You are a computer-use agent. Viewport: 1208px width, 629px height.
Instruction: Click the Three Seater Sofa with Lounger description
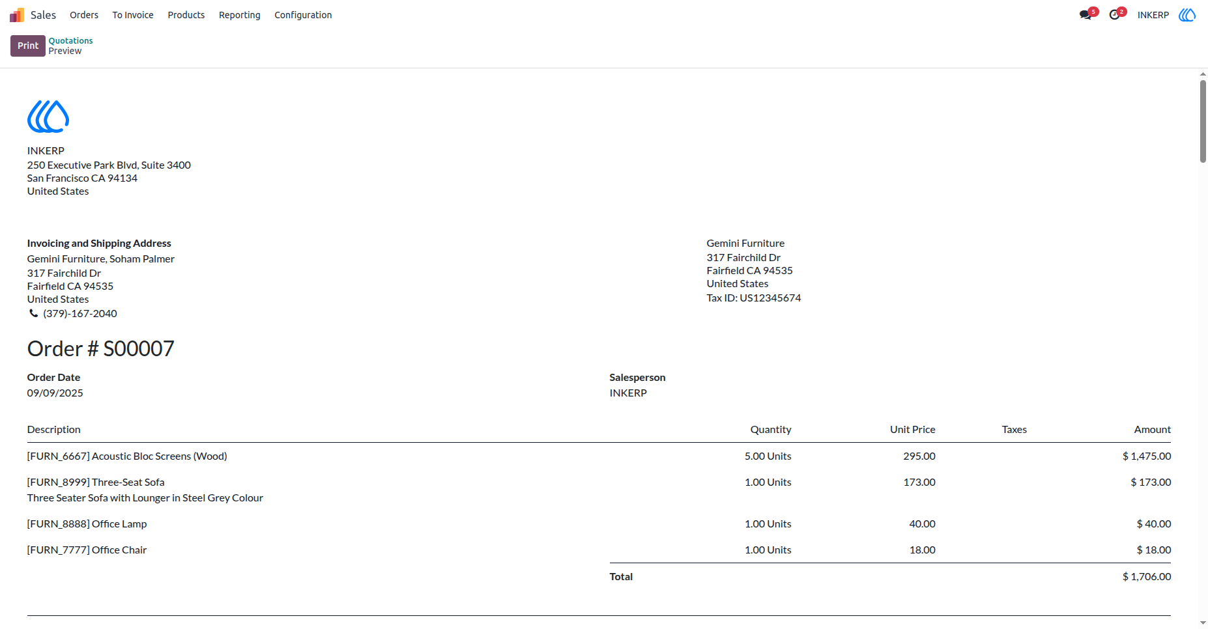coord(145,498)
